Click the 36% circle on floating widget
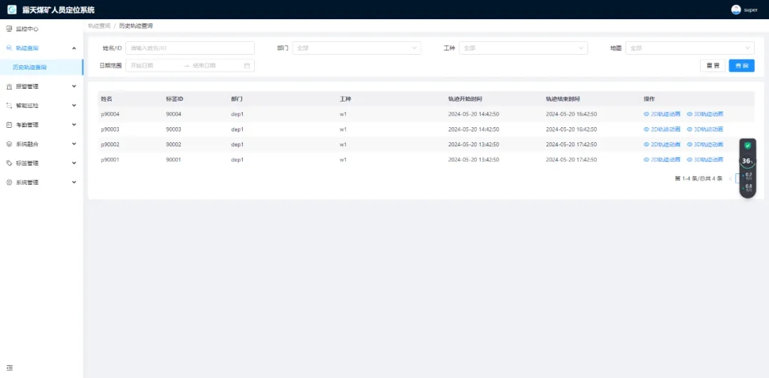This screenshot has width=769, height=378. click(x=747, y=161)
